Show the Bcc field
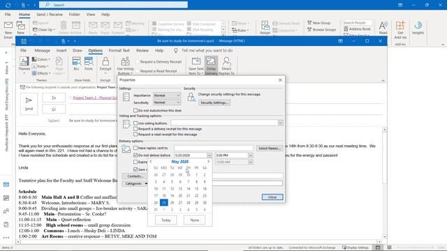The height and width of the screenshot is (251, 447). (76, 63)
